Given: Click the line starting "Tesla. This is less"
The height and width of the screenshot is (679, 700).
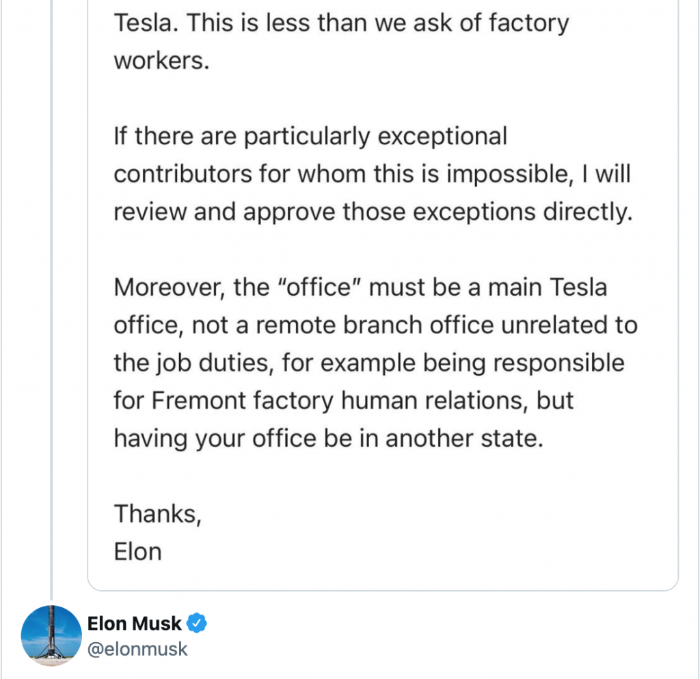Looking at the screenshot, I should click(341, 23).
